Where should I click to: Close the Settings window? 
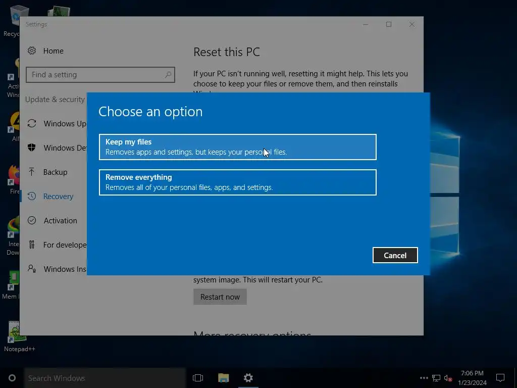tap(412, 24)
